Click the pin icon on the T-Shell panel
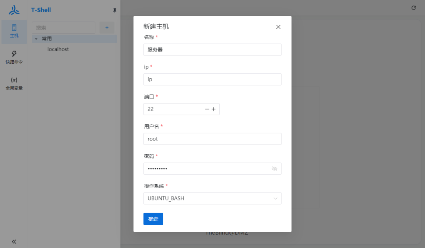 click(x=115, y=10)
